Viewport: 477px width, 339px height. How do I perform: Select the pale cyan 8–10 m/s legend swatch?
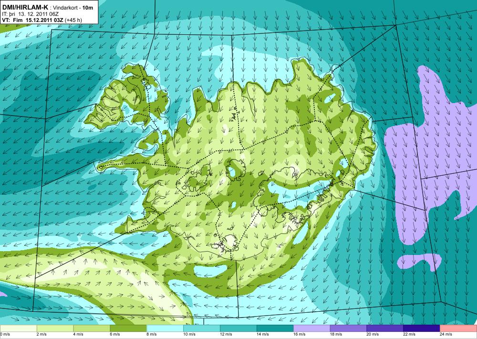pyautogui.click(x=165, y=328)
